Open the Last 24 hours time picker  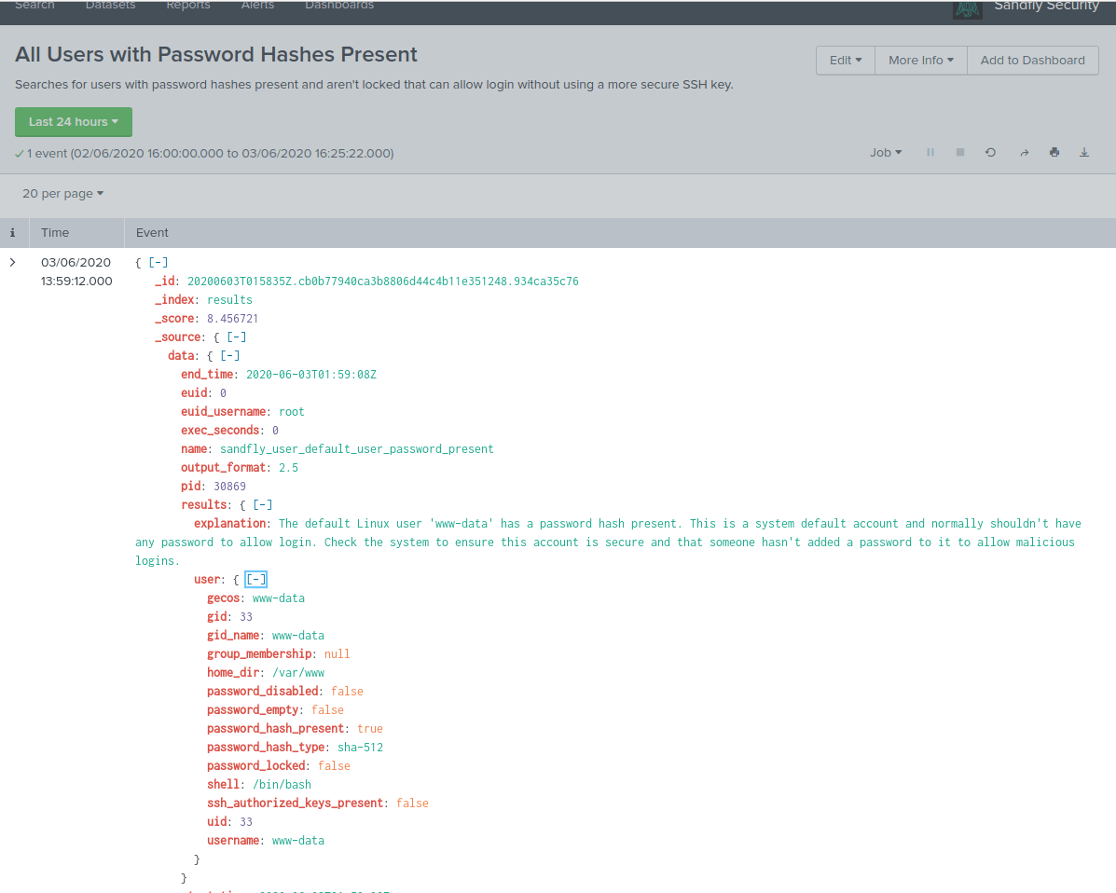(x=74, y=122)
